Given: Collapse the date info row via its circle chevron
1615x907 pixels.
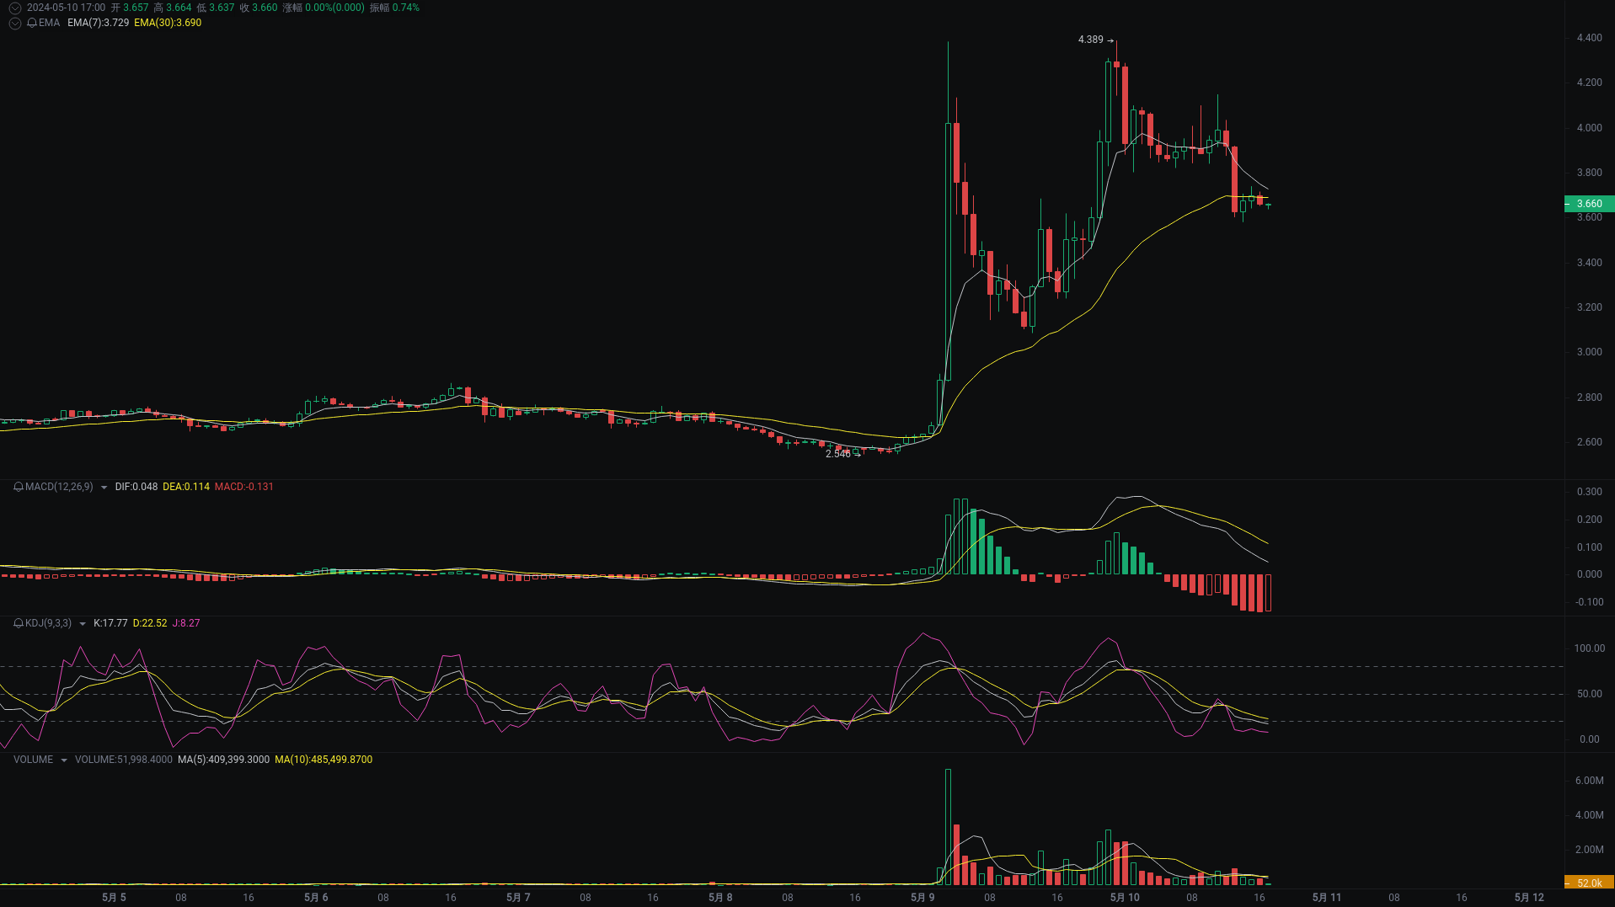Looking at the screenshot, I should click(13, 7).
